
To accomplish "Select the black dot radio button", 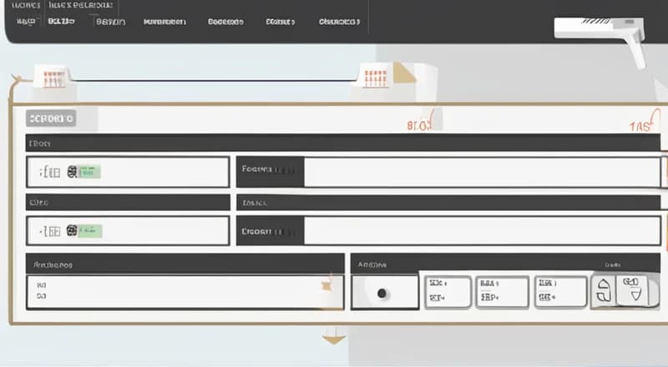I will (383, 294).
